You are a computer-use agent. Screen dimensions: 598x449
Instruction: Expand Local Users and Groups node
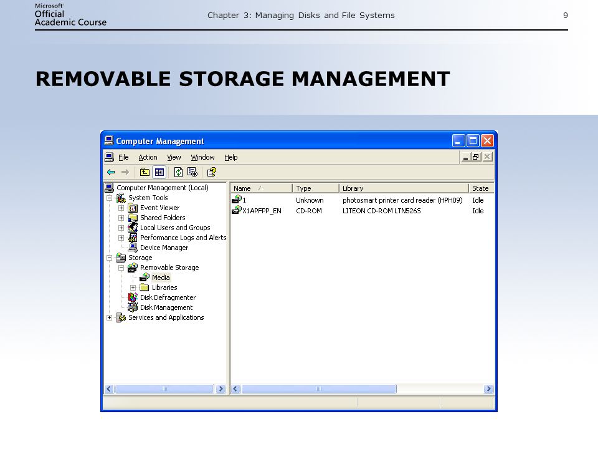coord(121,228)
